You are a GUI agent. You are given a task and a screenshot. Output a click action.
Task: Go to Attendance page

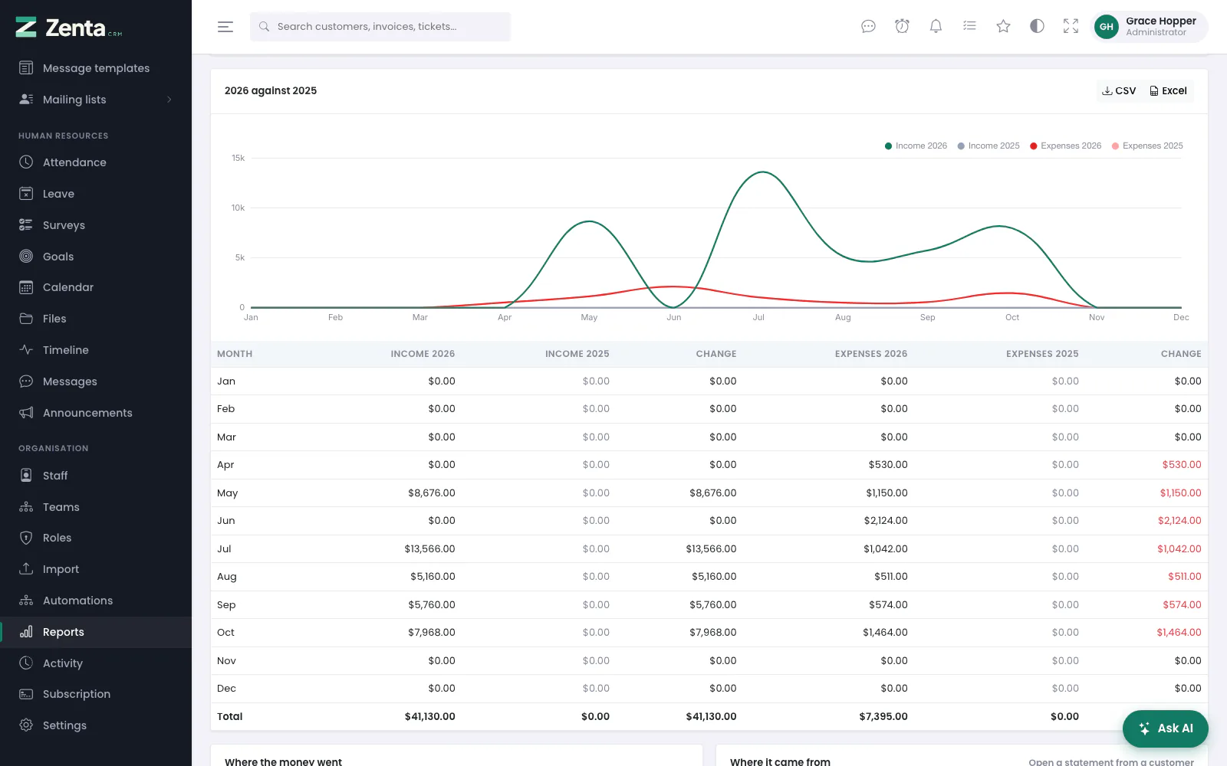pos(96,162)
